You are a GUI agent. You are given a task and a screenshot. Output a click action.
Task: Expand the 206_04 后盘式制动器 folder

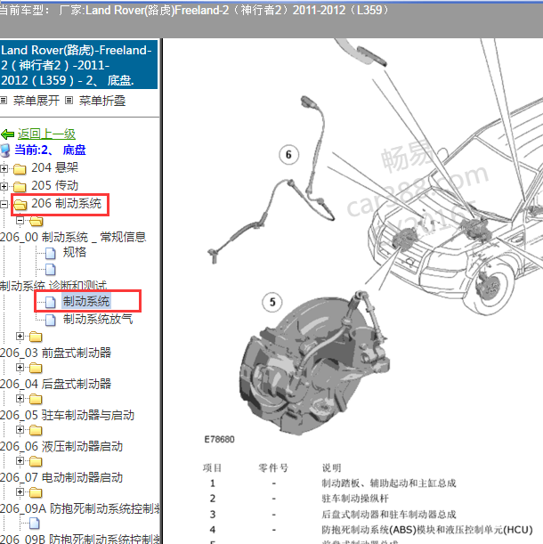point(20,367)
